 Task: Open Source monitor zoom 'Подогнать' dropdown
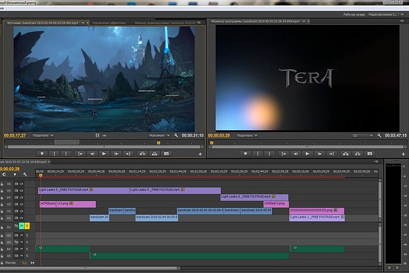coord(43,135)
